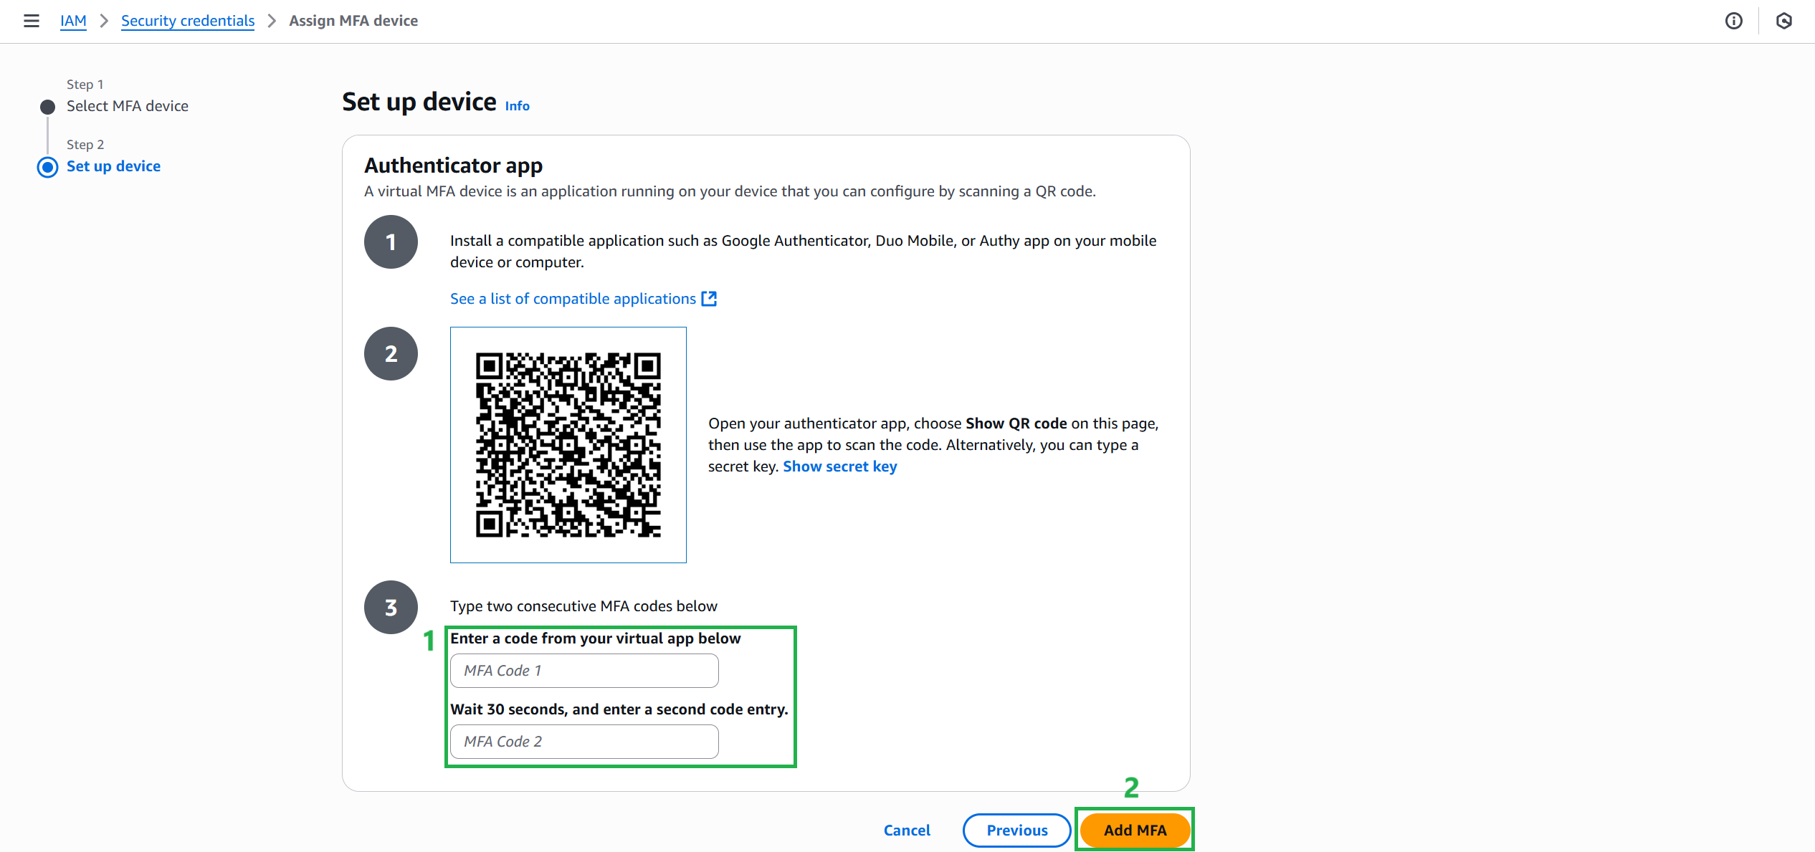Click the QR code image
1815x852 pixels.
point(568,445)
